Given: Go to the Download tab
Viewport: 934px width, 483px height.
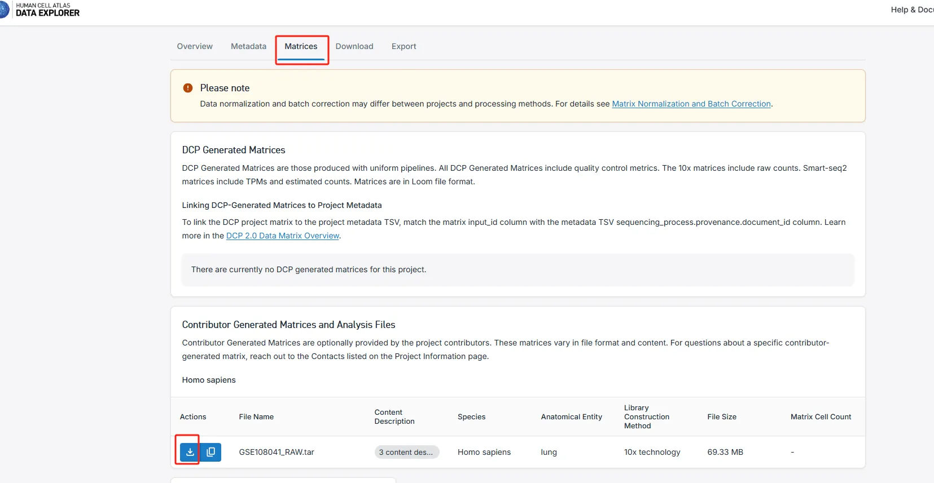Looking at the screenshot, I should [354, 46].
